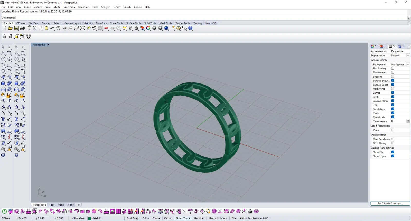Image resolution: width=411 pixels, height=221 pixels.
Task: Click the green Metal 01 layer swatch
Action: point(90,218)
